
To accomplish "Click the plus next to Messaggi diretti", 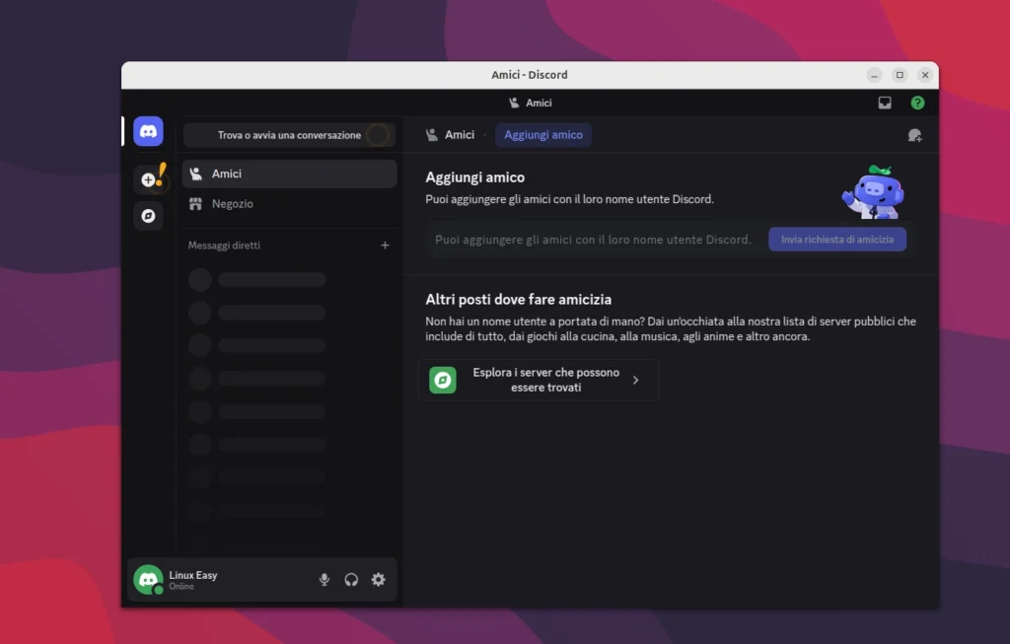I will click(x=385, y=245).
